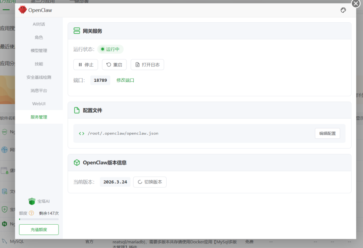Select 安全基线检测 from the sidebar

(x=39, y=77)
